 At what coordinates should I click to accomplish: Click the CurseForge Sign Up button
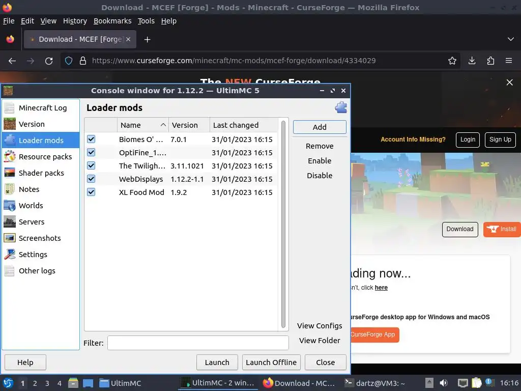[500, 139]
